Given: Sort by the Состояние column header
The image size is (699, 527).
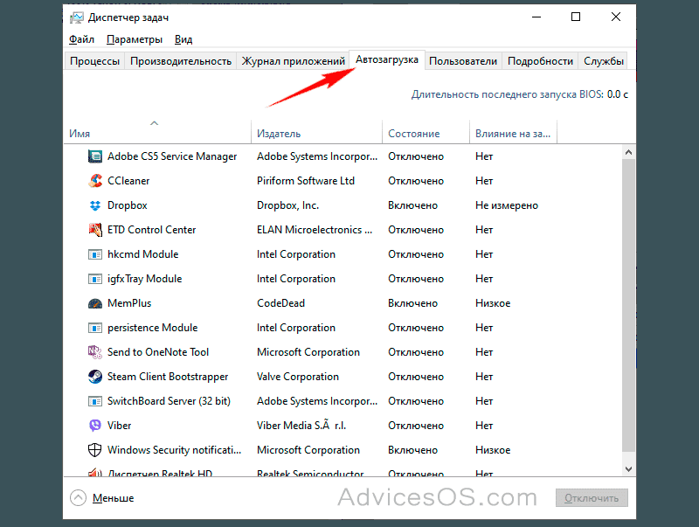Looking at the screenshot, I should (x=426, y=132).
